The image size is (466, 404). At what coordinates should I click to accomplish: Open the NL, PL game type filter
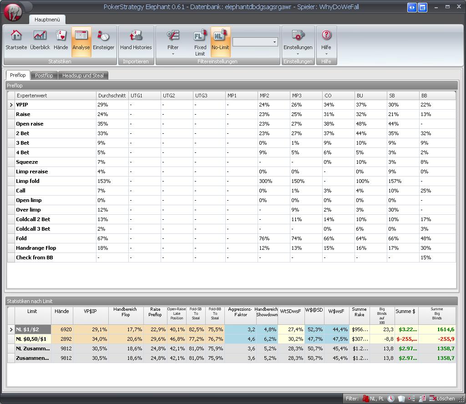pyautogui.click(x=373, y=399)
